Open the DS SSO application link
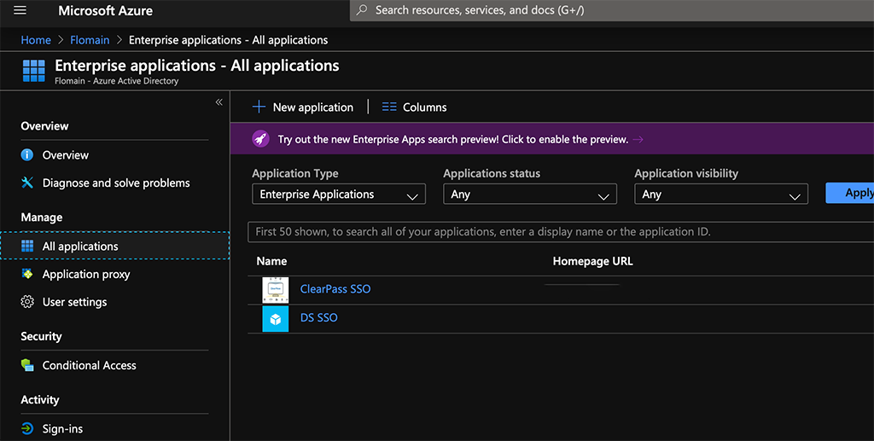Viewport: 874px width, 441px height. pyautogui.click(x=319, y=318)
